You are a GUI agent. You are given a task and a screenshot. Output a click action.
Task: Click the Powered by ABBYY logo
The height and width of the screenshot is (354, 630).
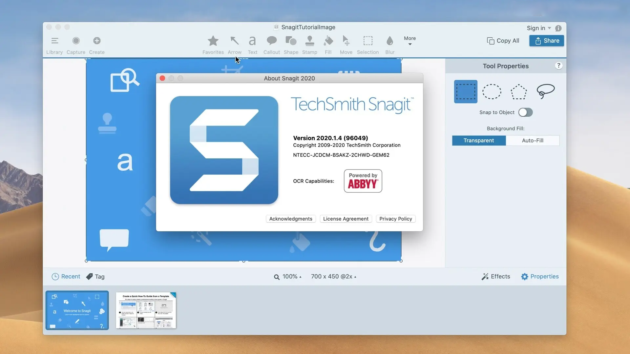tap(363, 181)
